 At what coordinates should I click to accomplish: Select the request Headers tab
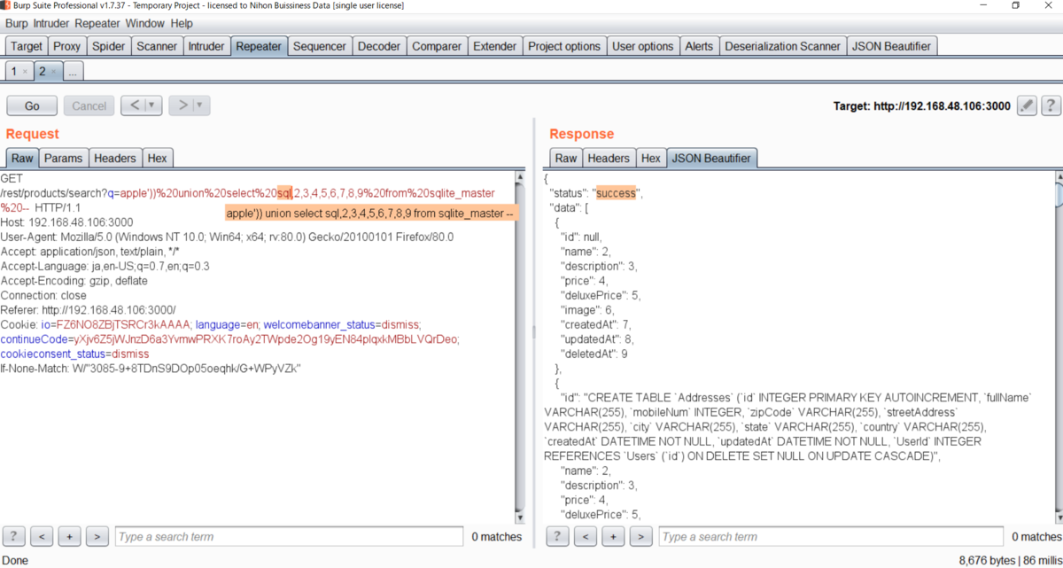(115, 158)
